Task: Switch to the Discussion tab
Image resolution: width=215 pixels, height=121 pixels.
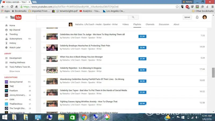Action: point(164,24)
